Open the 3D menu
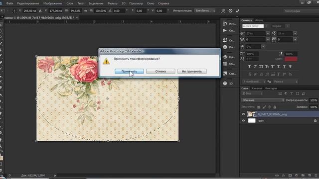This screenshot has height=179, width=319. coord(123,3)
